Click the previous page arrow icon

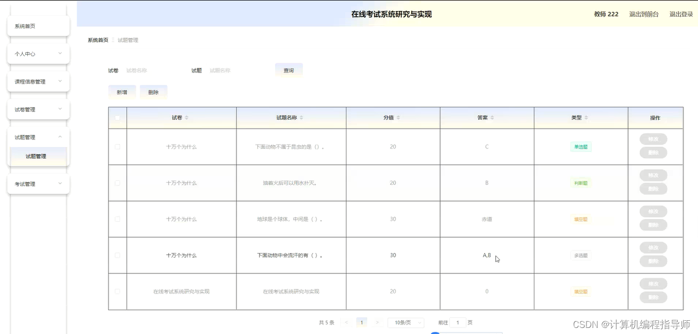coord(346,322)
